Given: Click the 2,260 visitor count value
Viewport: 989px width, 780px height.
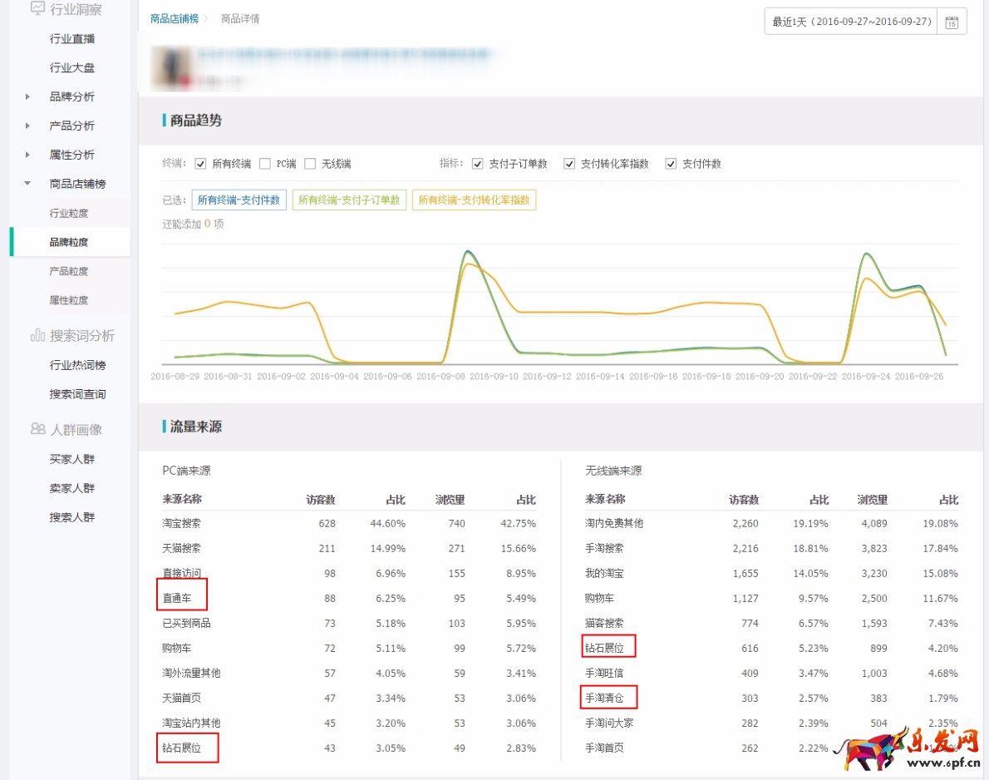Looking at the screenshot, I should [745, 524].
